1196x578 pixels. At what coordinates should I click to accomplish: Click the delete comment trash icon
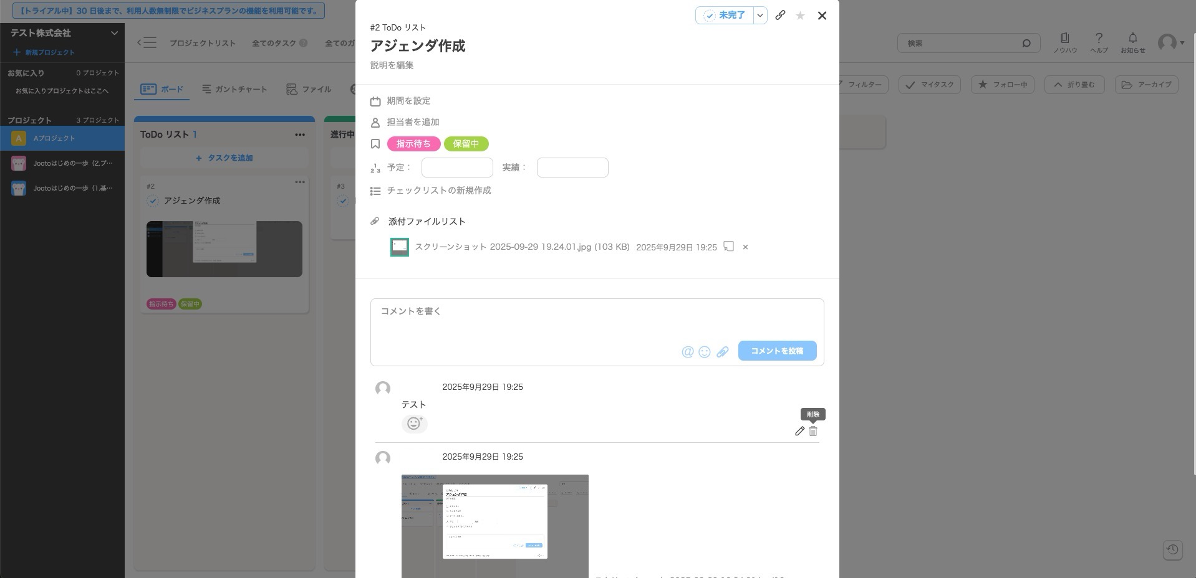point(813,431)
